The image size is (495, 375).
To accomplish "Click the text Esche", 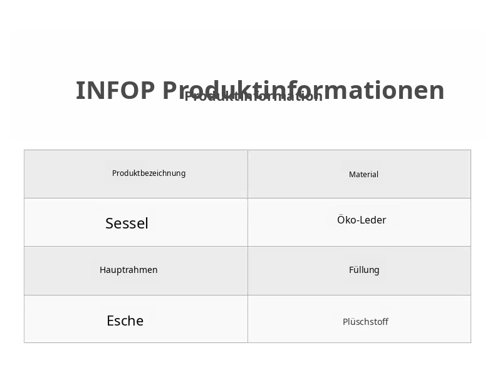I will 125,321.
